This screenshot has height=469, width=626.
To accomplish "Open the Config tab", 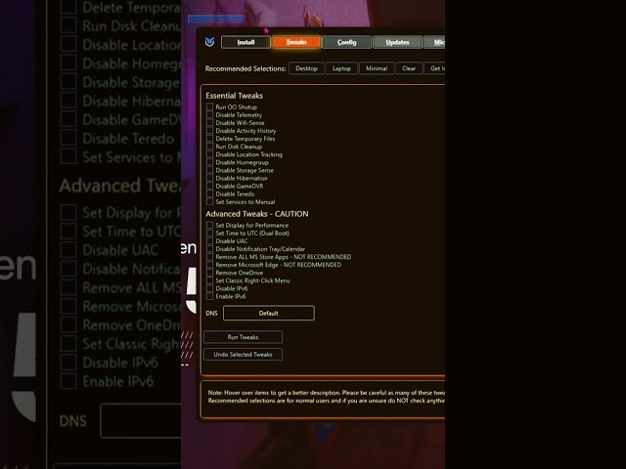I will point(346,42).
